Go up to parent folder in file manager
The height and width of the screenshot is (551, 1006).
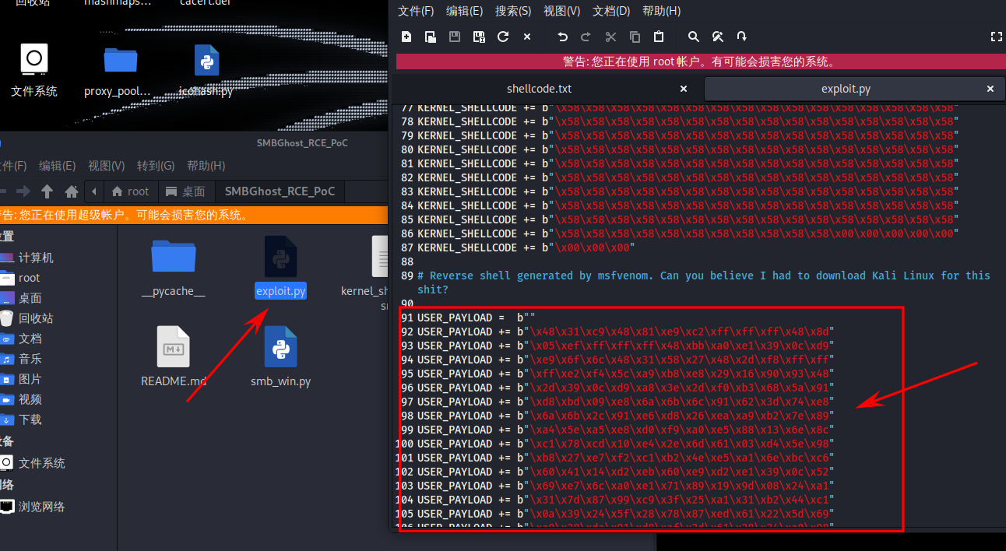(47, 191)
